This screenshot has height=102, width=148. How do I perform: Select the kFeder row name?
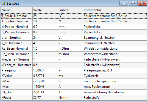tap(7, 98)
